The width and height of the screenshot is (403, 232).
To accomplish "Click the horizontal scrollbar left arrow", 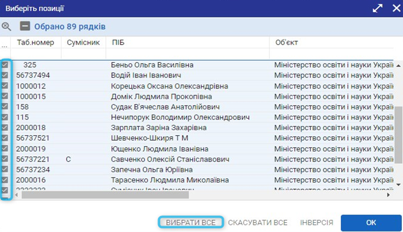I will coord(18,195).
